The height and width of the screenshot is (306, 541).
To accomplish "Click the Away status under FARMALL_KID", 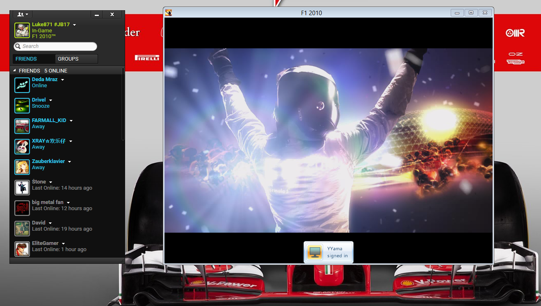I will [39, 127].
